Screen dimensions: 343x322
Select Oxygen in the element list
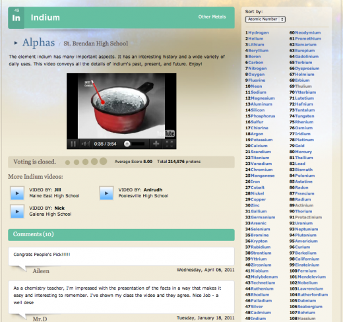coord(257,75)
